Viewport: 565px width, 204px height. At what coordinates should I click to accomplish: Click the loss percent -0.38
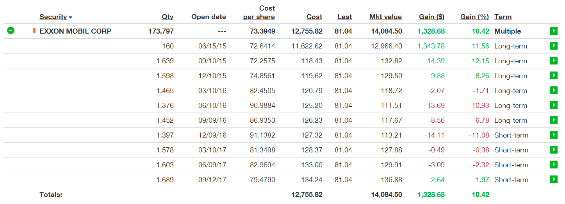pos(480,150)
